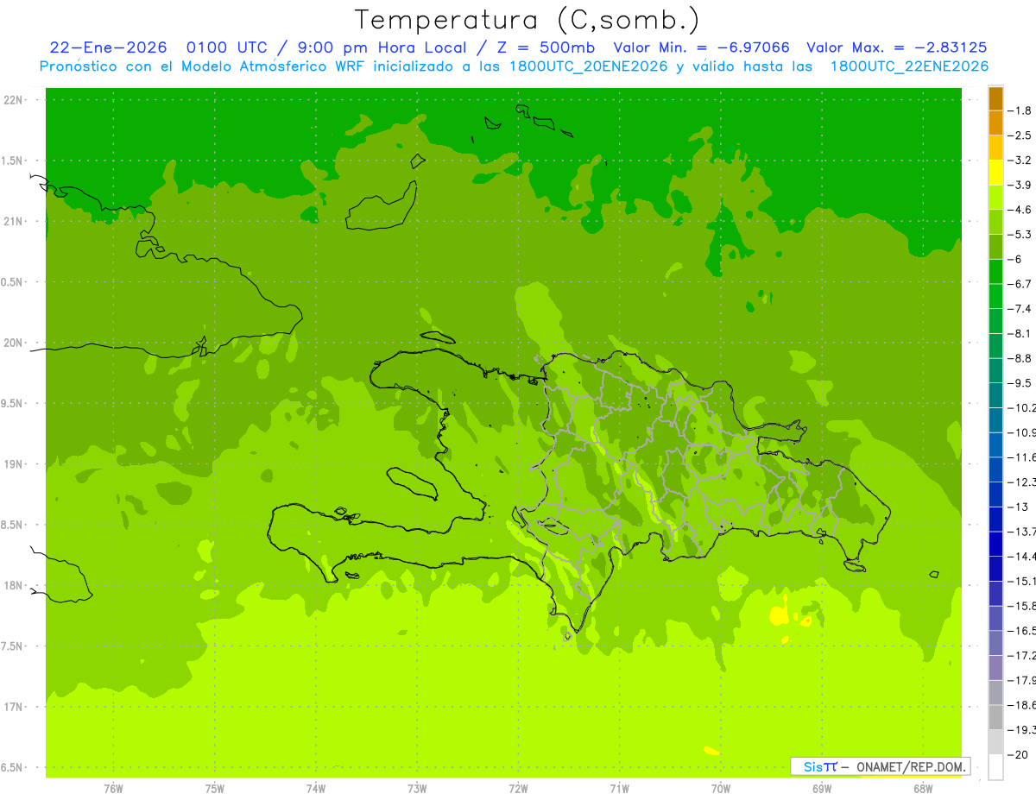Screen dimensions: 1036x800
Task: Pick the white swatch below -20 in legend
Action: click(x=995, y=767)
